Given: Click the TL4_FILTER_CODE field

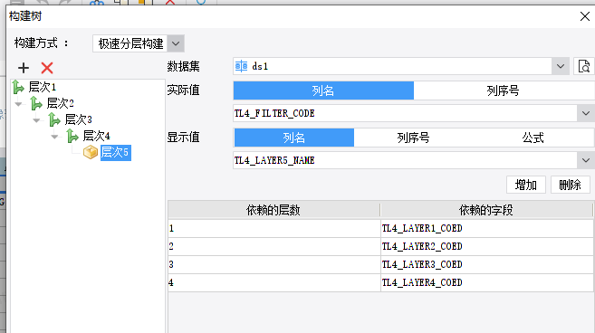Looking at the screenshot, I should click(405, 113).
